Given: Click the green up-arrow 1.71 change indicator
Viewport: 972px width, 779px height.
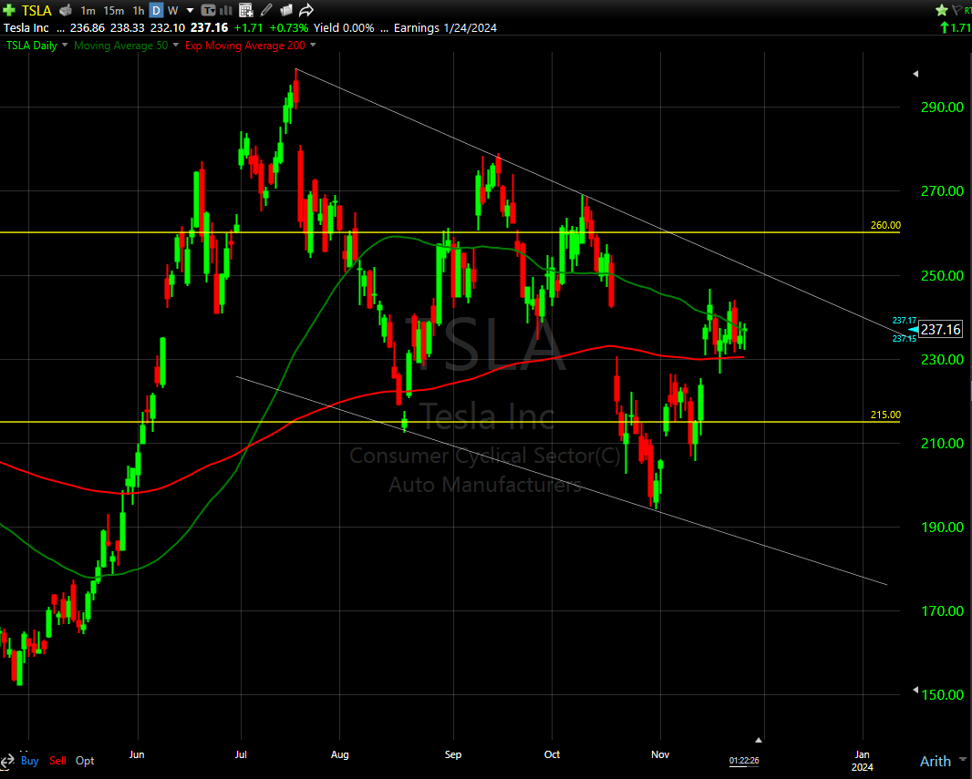Looking at the screenshot, I should pyautogui.click(x=956, y=27).
